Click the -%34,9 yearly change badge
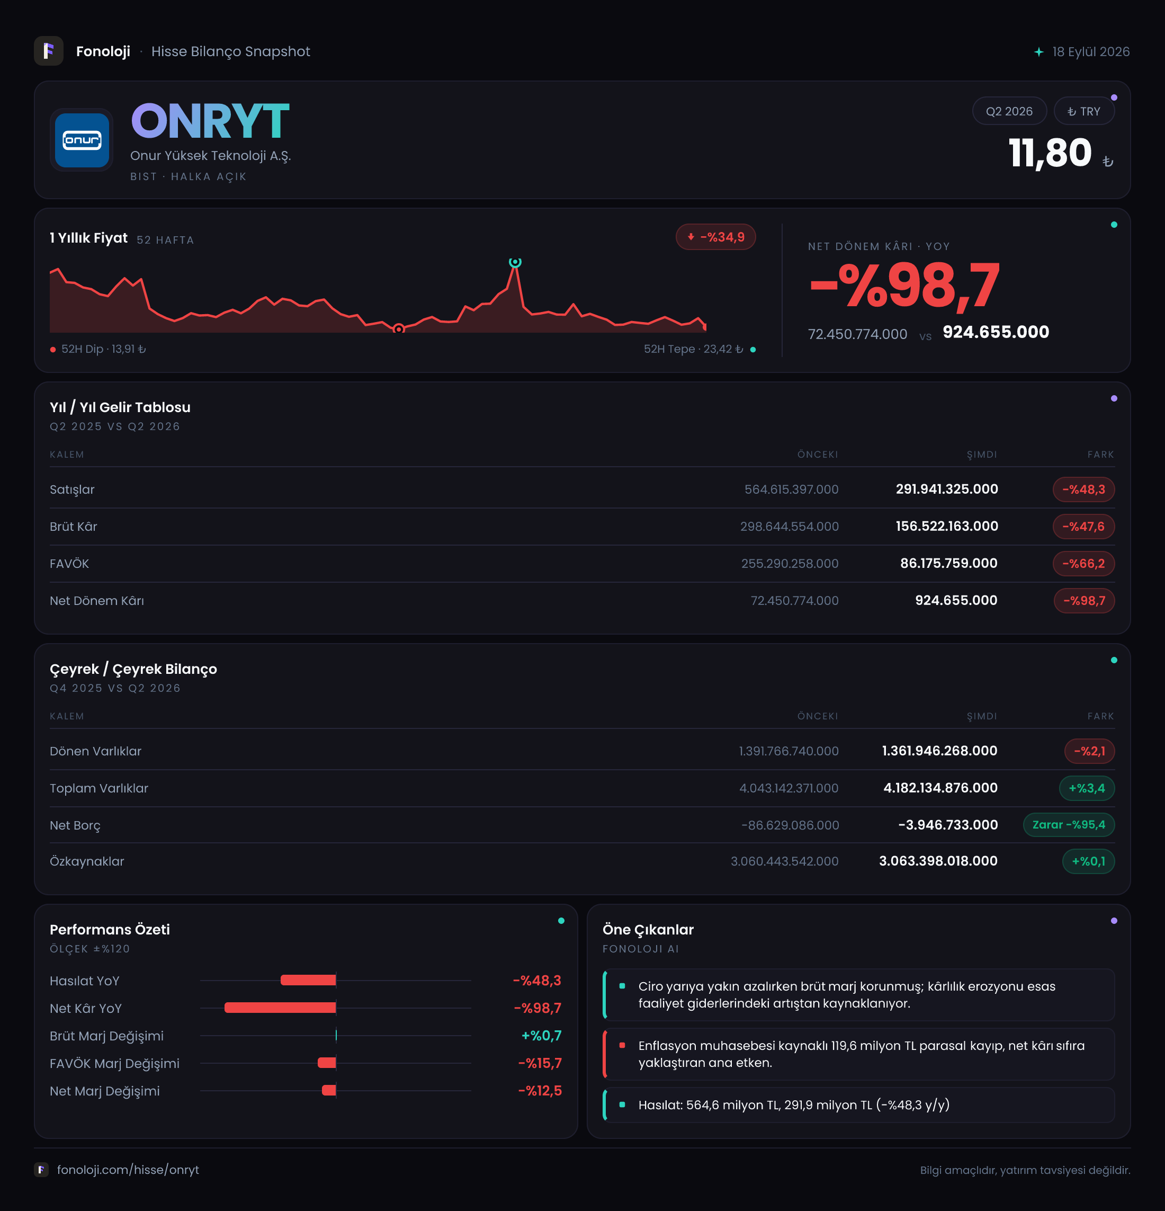This screenshot has height=1211, width=1165. click(715, 237)
